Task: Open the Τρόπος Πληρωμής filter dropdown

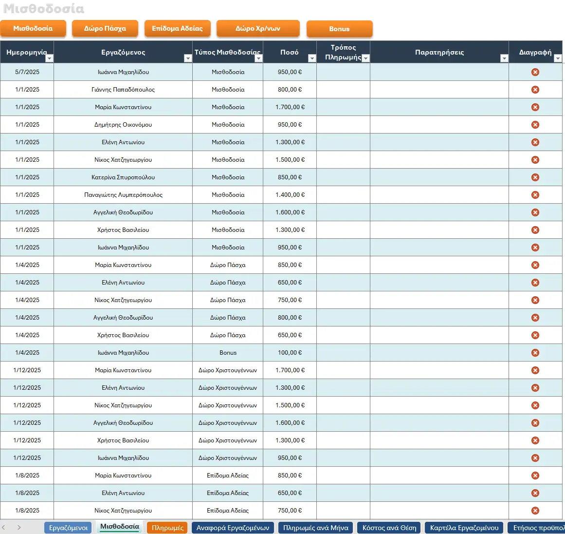Action: [365, 58]
